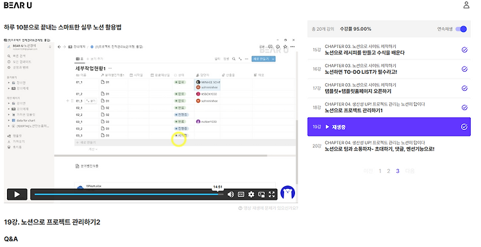Select lecture list page 3
Screen dimensions: 481x247
[x=398, y=171]
